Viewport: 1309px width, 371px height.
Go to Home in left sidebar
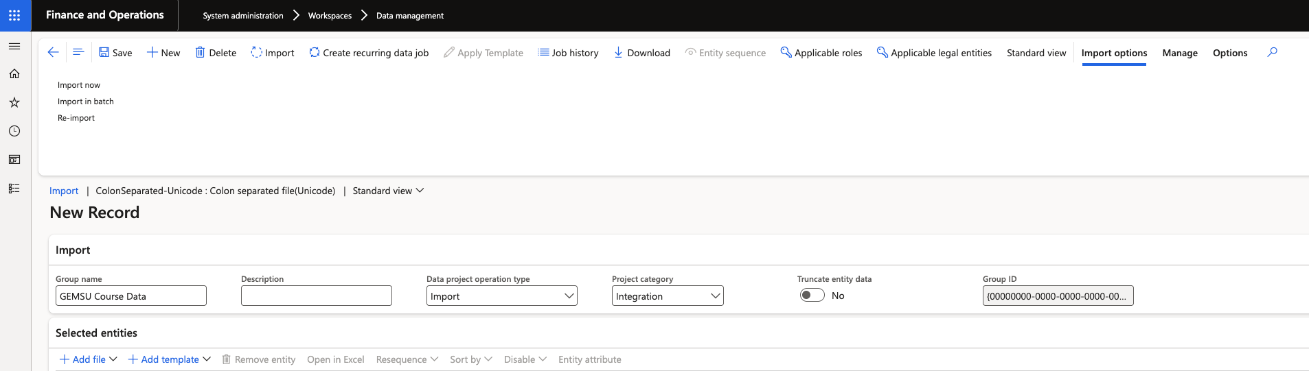14,74
